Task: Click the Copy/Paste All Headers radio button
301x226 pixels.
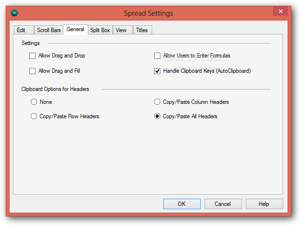Action: click(157, 116)
